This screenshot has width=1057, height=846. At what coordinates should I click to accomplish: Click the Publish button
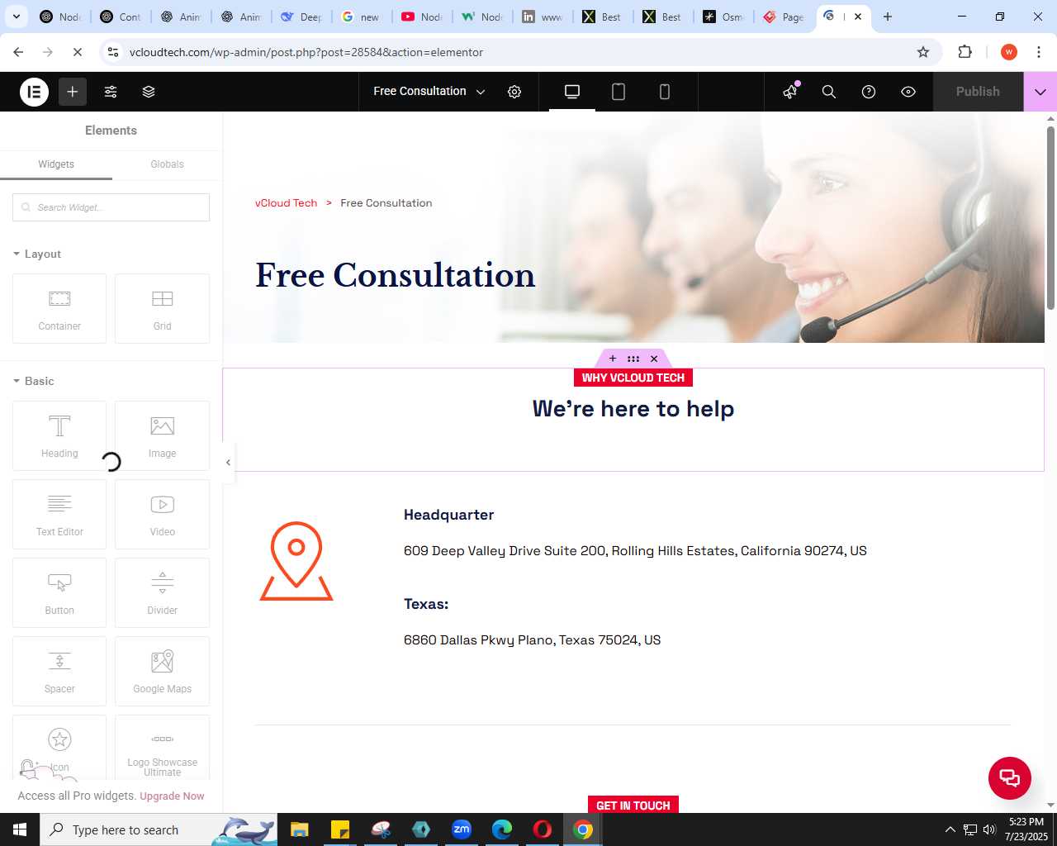pos(978,92)
